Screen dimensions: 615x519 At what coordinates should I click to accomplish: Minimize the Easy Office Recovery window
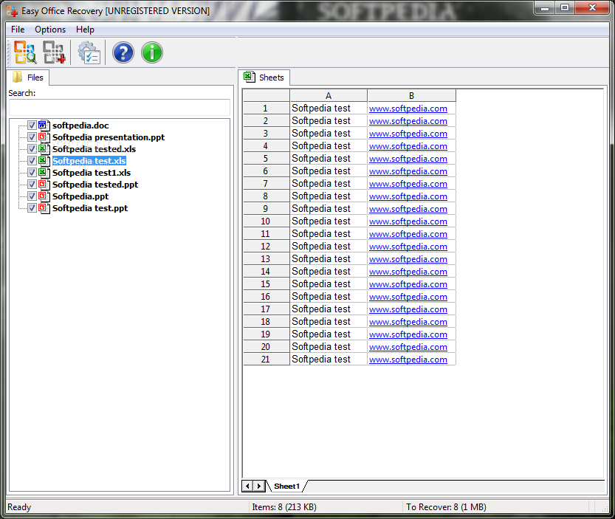pyautogui.click(x=545, y=7)
